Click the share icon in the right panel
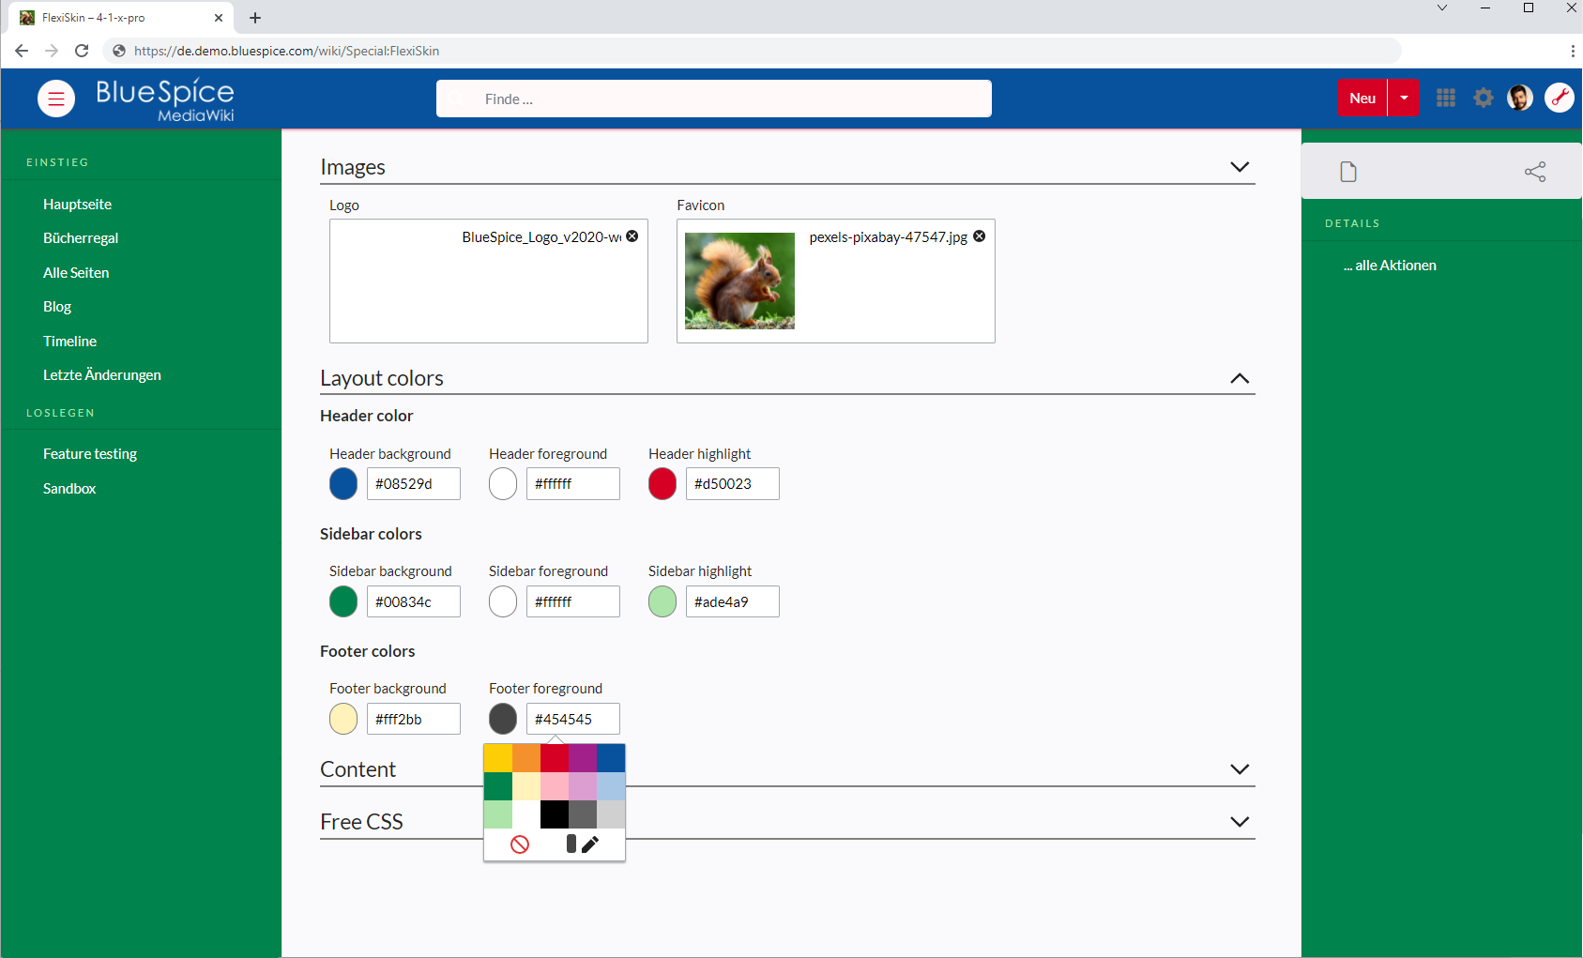1583x958 pixels. coord(1535,172)
